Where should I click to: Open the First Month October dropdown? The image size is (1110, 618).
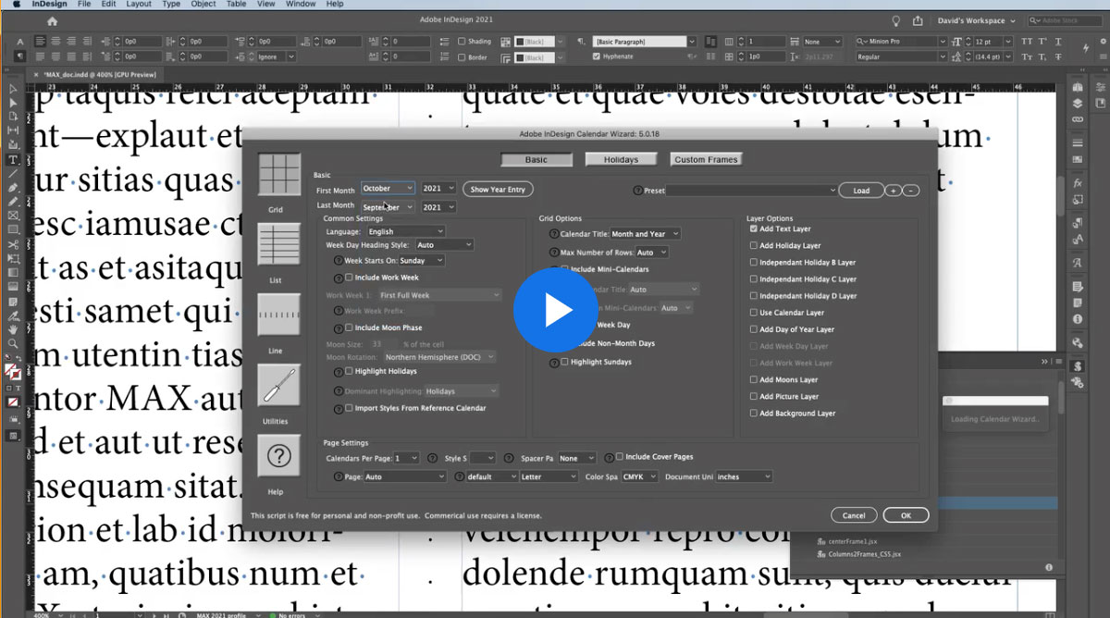click(x=388, y=187)
